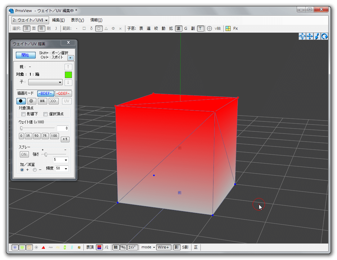This screenshot has height=260, width=337.
Task: Click the gray circle dot icon in bottom bar
Action: coord(36,247)
